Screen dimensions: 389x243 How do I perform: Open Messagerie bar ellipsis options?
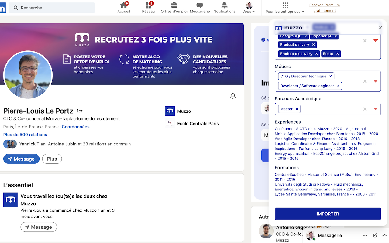click(365, 235)
